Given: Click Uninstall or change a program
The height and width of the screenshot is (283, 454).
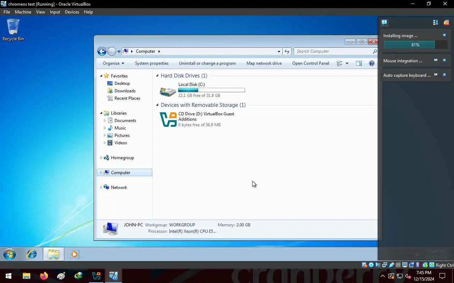Looking at the screenshot, I should pos(207,63).
